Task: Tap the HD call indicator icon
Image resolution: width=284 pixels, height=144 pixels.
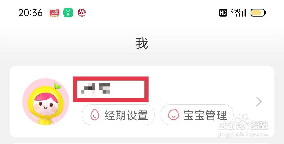Action: pos(223,13)
